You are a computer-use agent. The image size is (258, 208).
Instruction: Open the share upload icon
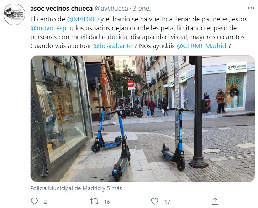point(215,201)
